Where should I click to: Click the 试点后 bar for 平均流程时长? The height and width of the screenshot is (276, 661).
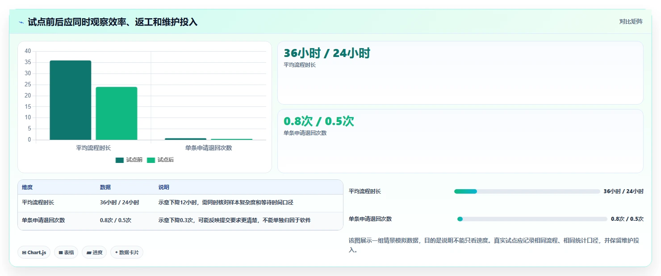[117, 114]
